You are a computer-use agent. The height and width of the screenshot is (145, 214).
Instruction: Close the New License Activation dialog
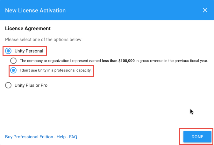coord(205,10)
